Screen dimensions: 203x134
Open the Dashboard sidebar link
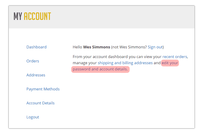click(36, 47)
